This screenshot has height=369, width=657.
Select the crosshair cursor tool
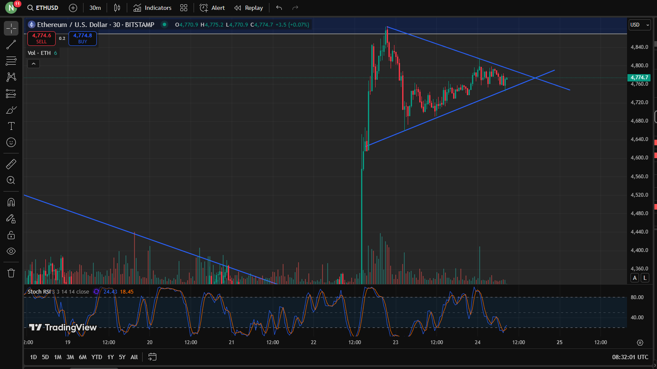(11, 29)
